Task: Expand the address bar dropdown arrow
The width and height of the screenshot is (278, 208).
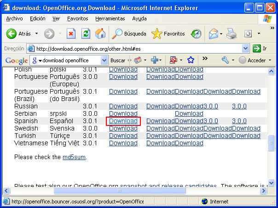Action: click(x=245, y=48)
